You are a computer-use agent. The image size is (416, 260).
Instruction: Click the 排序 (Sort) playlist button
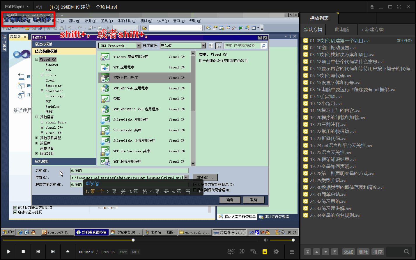pos(378,252)
